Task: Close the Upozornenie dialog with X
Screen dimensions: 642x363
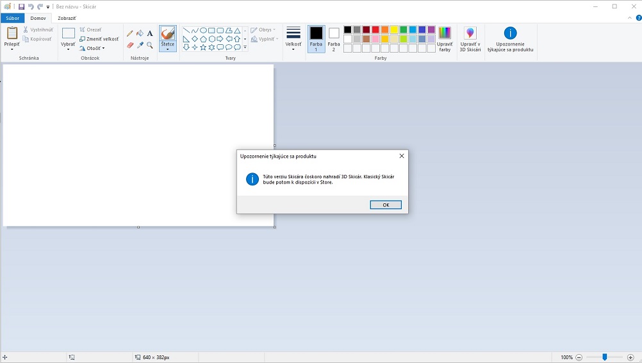Action: tap(402, 156)
